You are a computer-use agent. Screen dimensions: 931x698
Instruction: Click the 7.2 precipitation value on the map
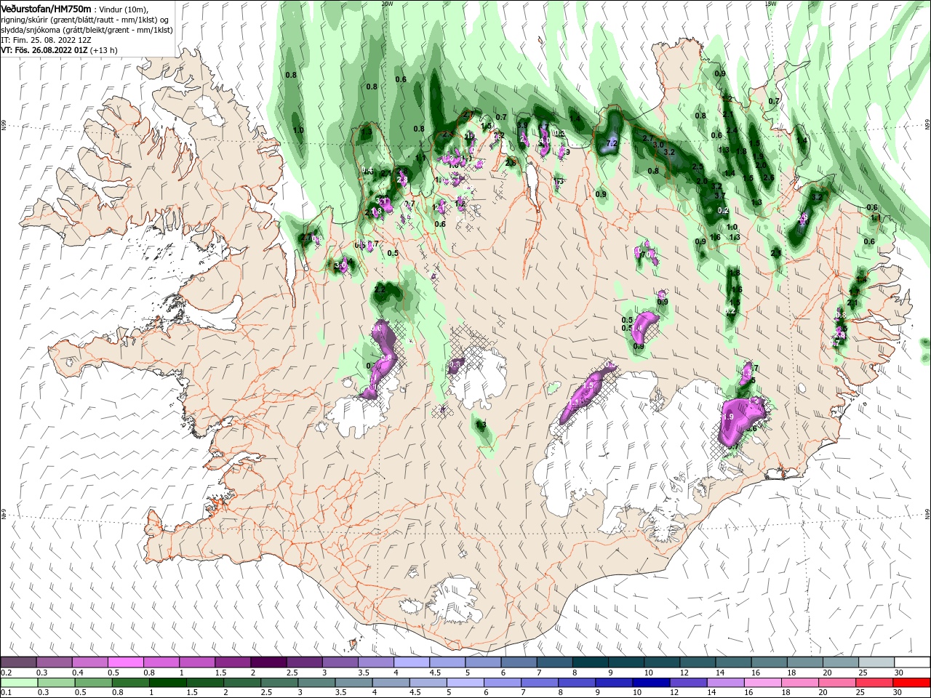[x=612, y=143]
